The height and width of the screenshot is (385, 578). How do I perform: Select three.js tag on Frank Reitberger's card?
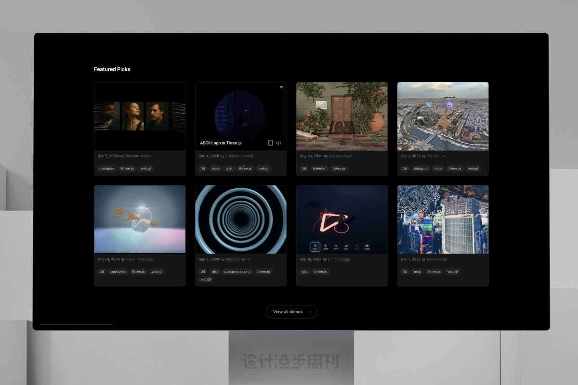[x=138, y=271]
